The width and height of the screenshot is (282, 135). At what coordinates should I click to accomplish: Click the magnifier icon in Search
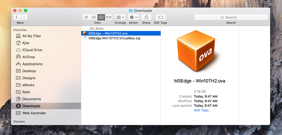[x=222, y=18]
